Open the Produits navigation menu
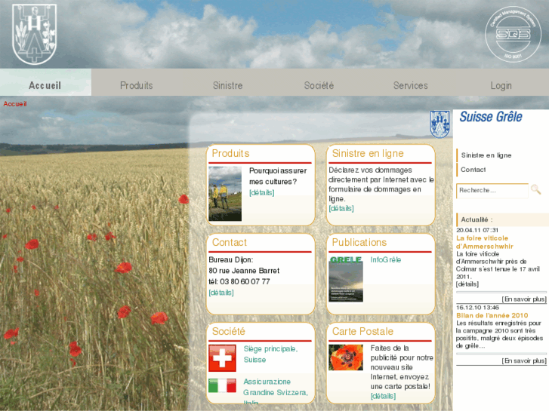549x411 pixels. (137, 85)
